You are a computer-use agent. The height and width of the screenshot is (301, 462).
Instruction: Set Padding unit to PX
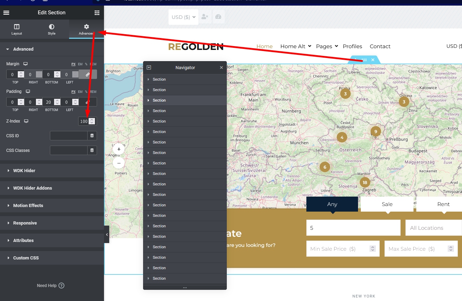point(74,92)
